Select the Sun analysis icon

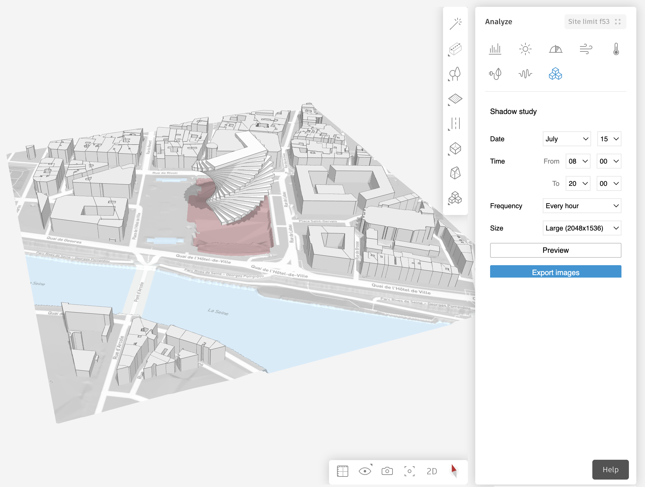(525, 49)
